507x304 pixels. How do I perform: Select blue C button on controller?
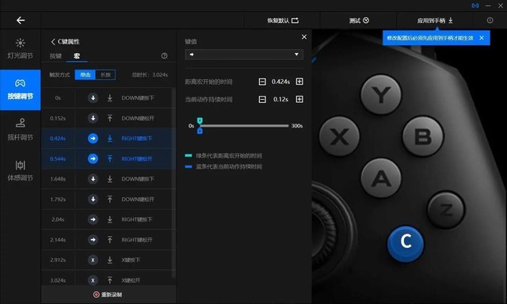[x=406, y=244]
